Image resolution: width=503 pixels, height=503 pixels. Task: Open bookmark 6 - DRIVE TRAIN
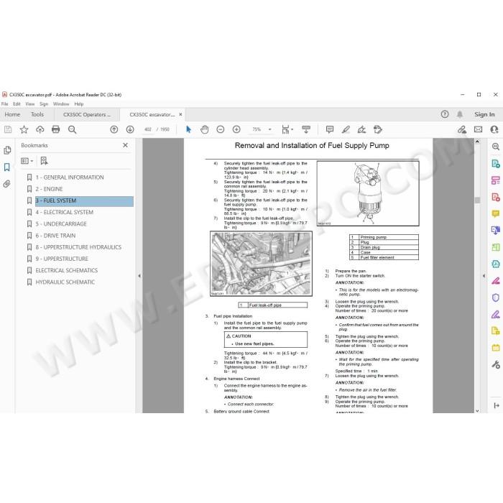[55, 236]
